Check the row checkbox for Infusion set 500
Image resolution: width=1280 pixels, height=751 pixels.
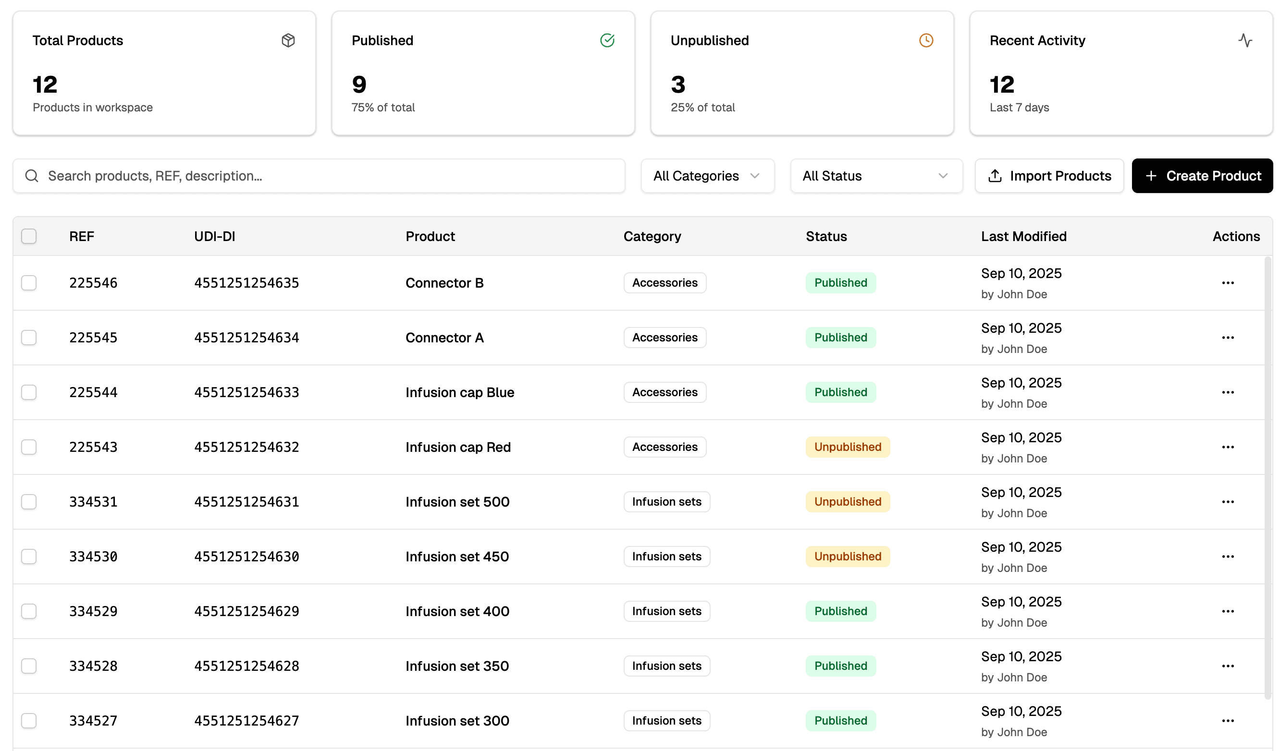coord(29,502)
